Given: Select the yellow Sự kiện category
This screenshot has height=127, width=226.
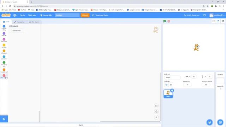Looking at the screenshot, I should pyautogui.click(x=4, y=46).
